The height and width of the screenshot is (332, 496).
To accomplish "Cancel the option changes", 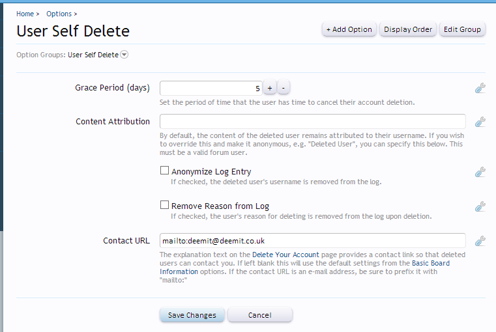I will coord(259,315).
